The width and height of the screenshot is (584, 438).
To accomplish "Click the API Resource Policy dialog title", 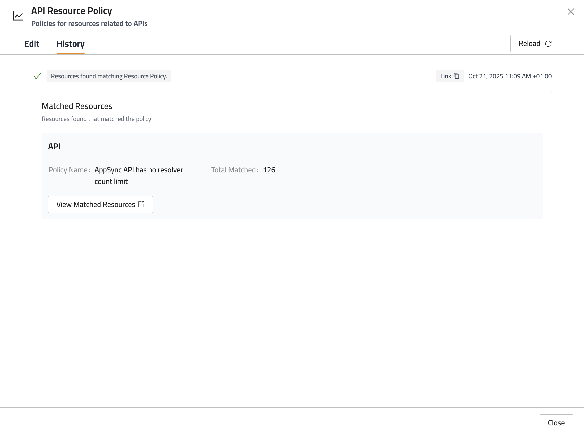I will point(72,11).
